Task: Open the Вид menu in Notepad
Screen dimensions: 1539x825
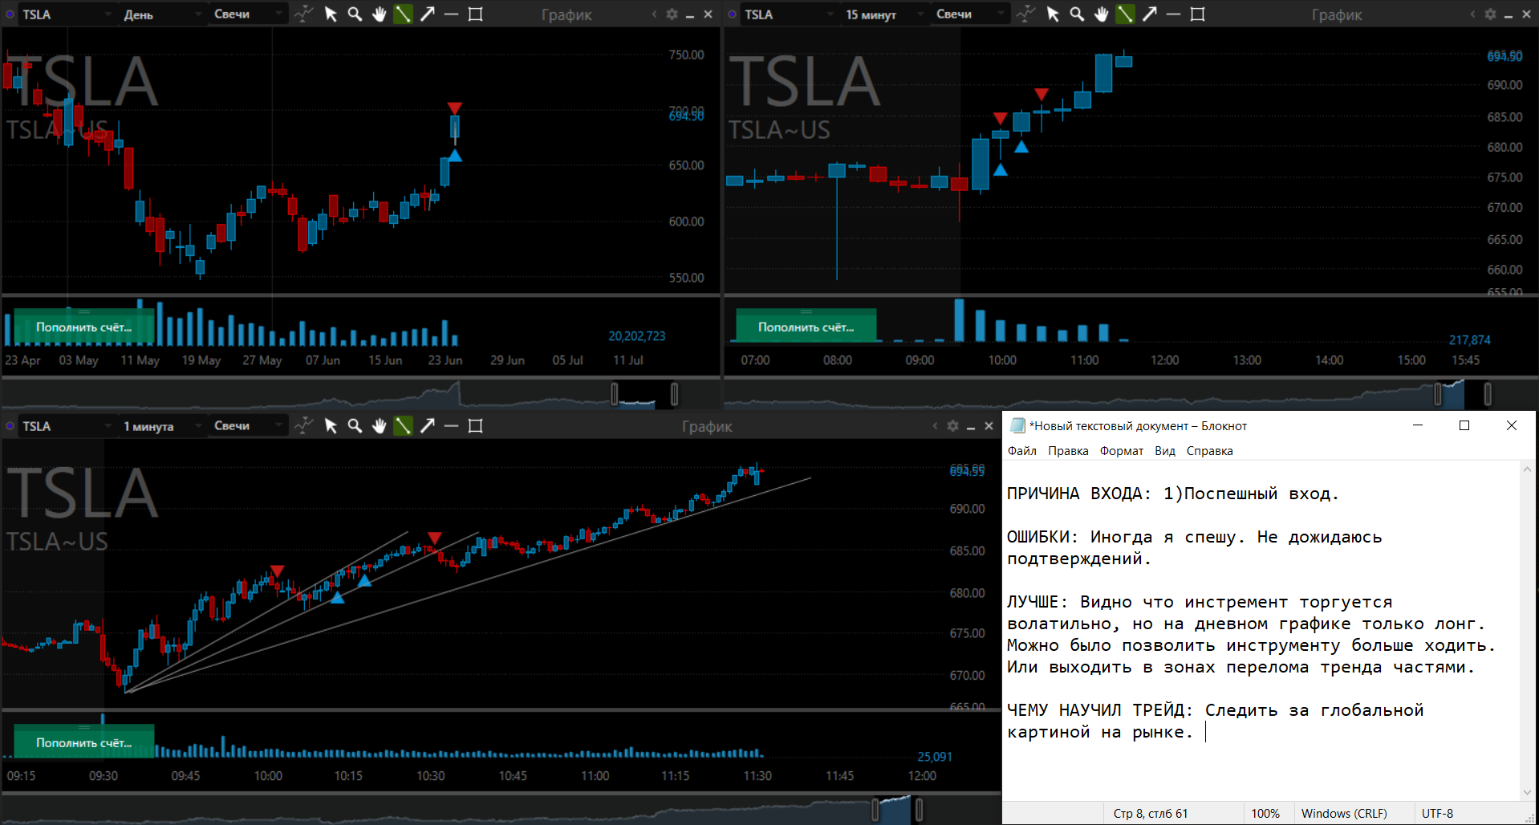Action: pyautogui.click(x=1164, y=451)
